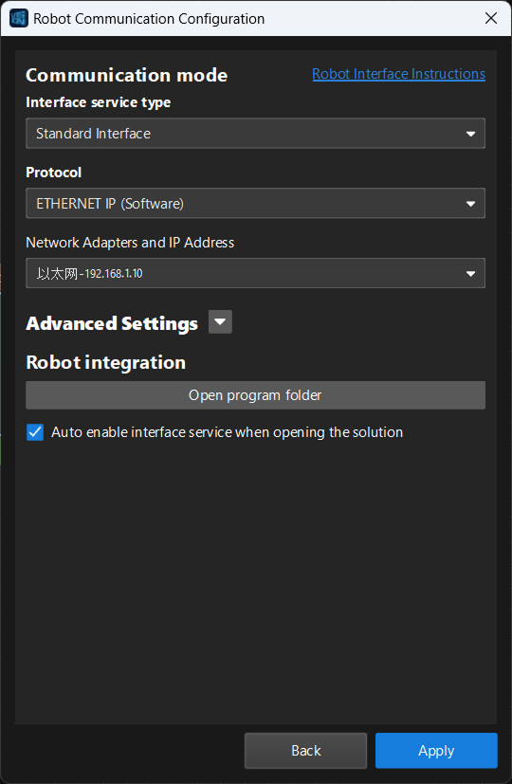
Task: Click the Protocol label
Action: tap(53, 173)
